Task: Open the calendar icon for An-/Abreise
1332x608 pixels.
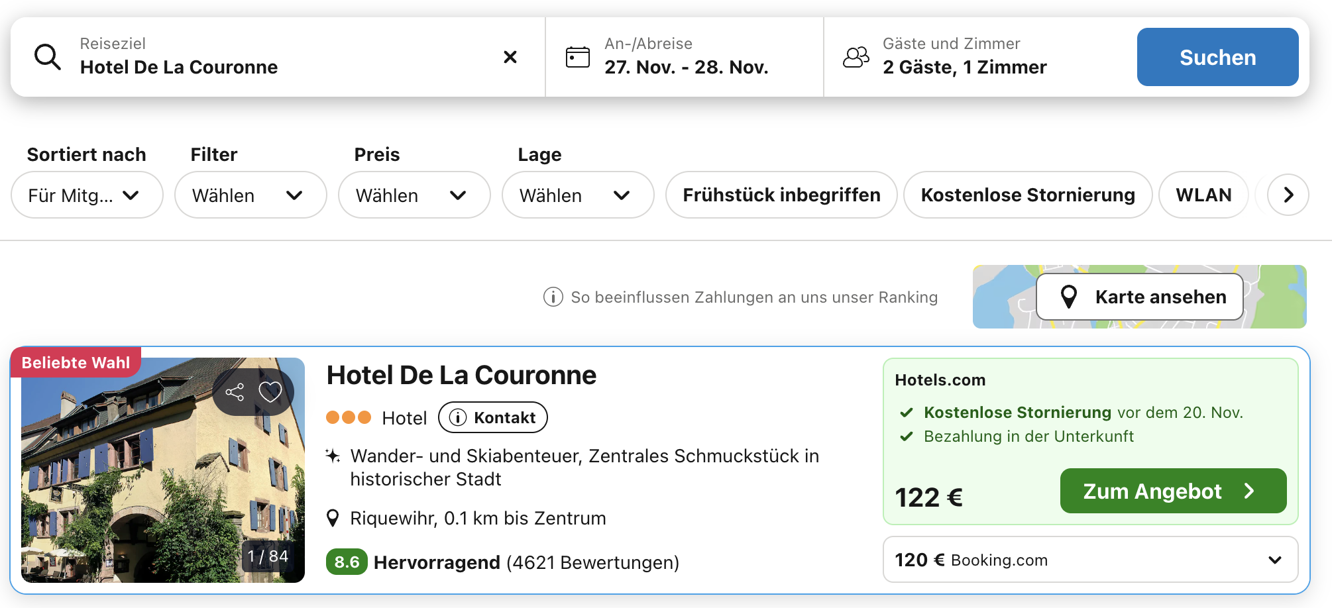Action: 577,57
